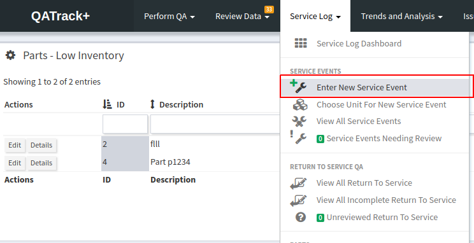The image size is (474, 243).
Task: Click Edit for part ID 2
Action: tap(15, 145)
